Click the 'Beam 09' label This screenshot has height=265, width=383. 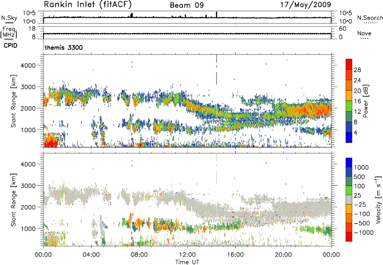point(187,5)
